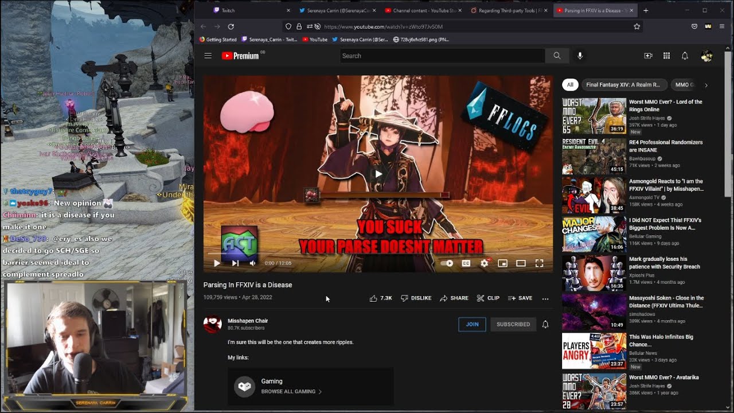Open the 728vj6xfvz981.png bookmark
Screen dimensions: 734x413
(420, 40)
